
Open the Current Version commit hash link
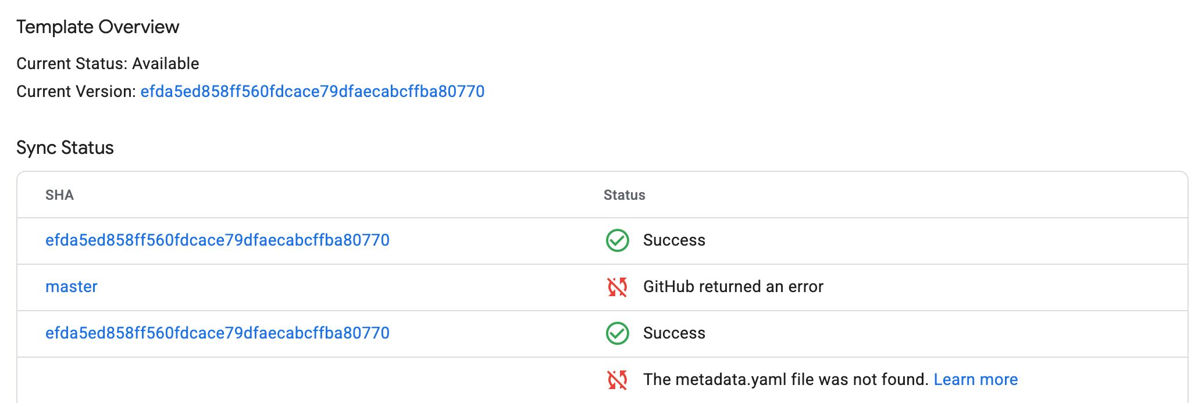click(312, 91)
